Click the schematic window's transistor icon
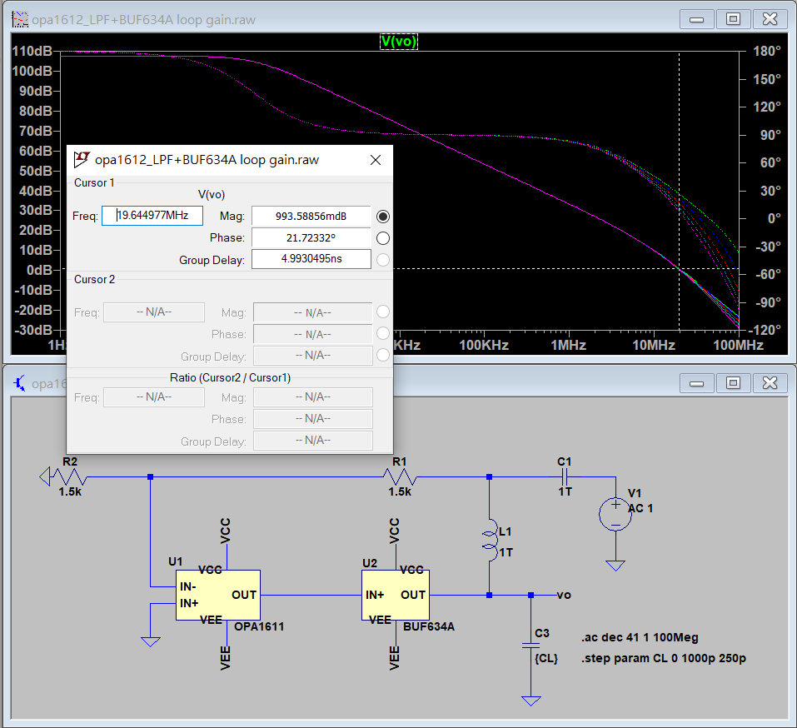The image size is (797, 728). pos(20,383)
